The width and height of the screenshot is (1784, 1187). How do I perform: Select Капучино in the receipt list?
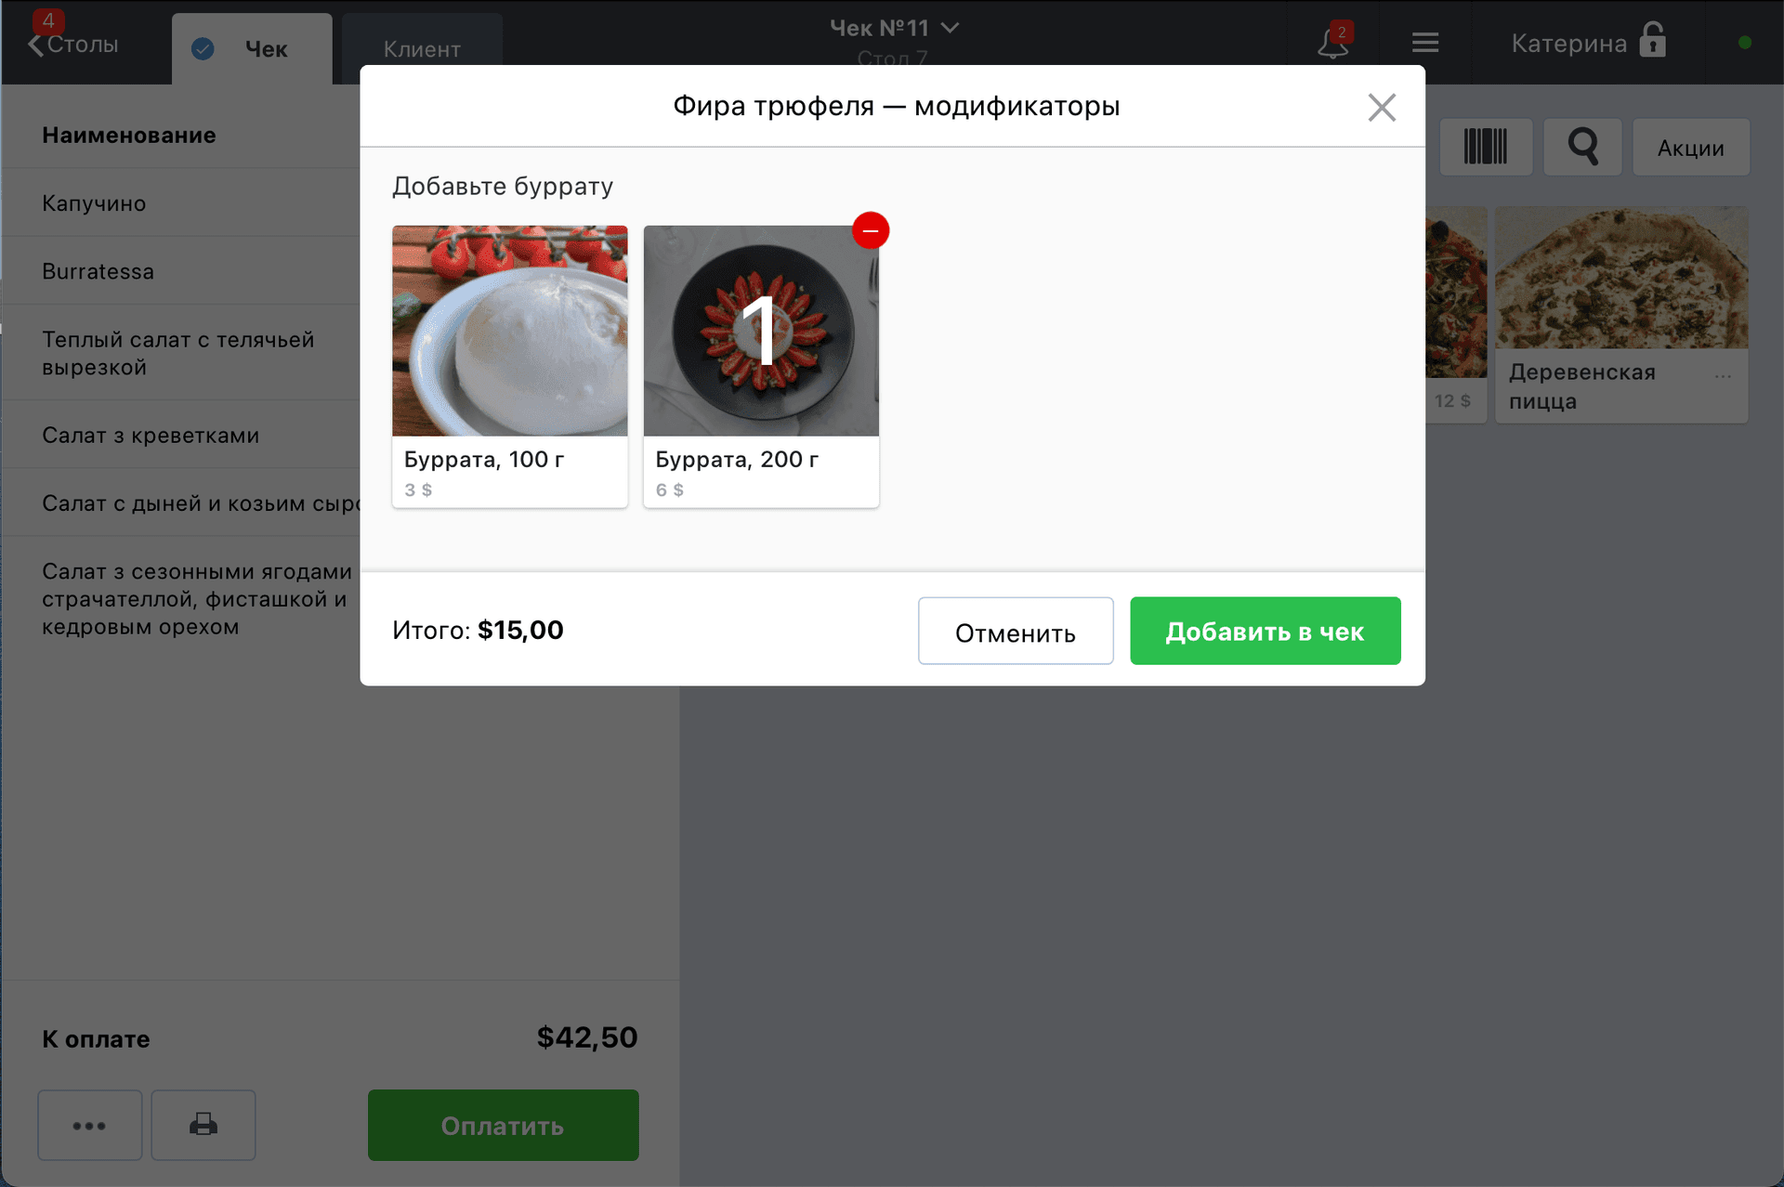(182, 203)
